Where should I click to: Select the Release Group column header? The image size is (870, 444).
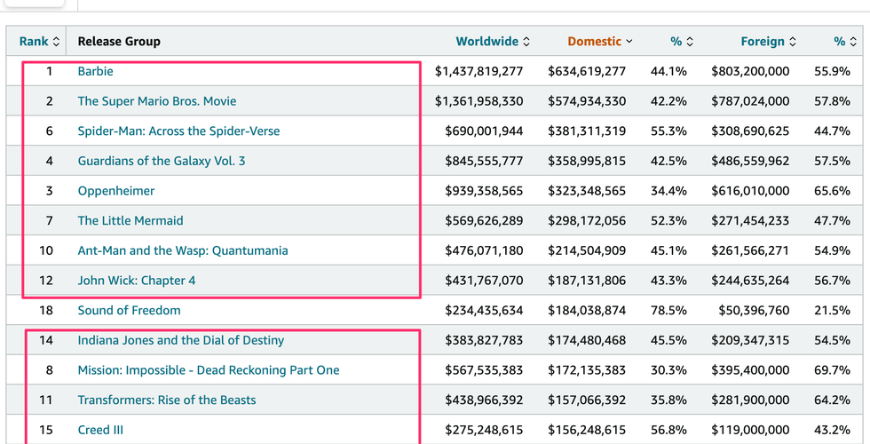119,42
